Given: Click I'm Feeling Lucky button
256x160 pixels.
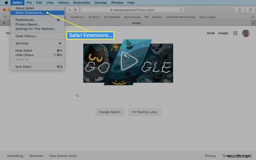Looking at the screenshot, I should (145, 112).
